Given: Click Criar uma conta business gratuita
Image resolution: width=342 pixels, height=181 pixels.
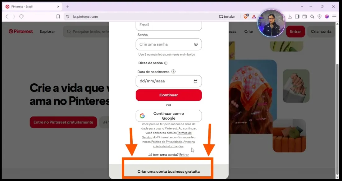Looking at the screenshot, I should click(x=168, y=171).
